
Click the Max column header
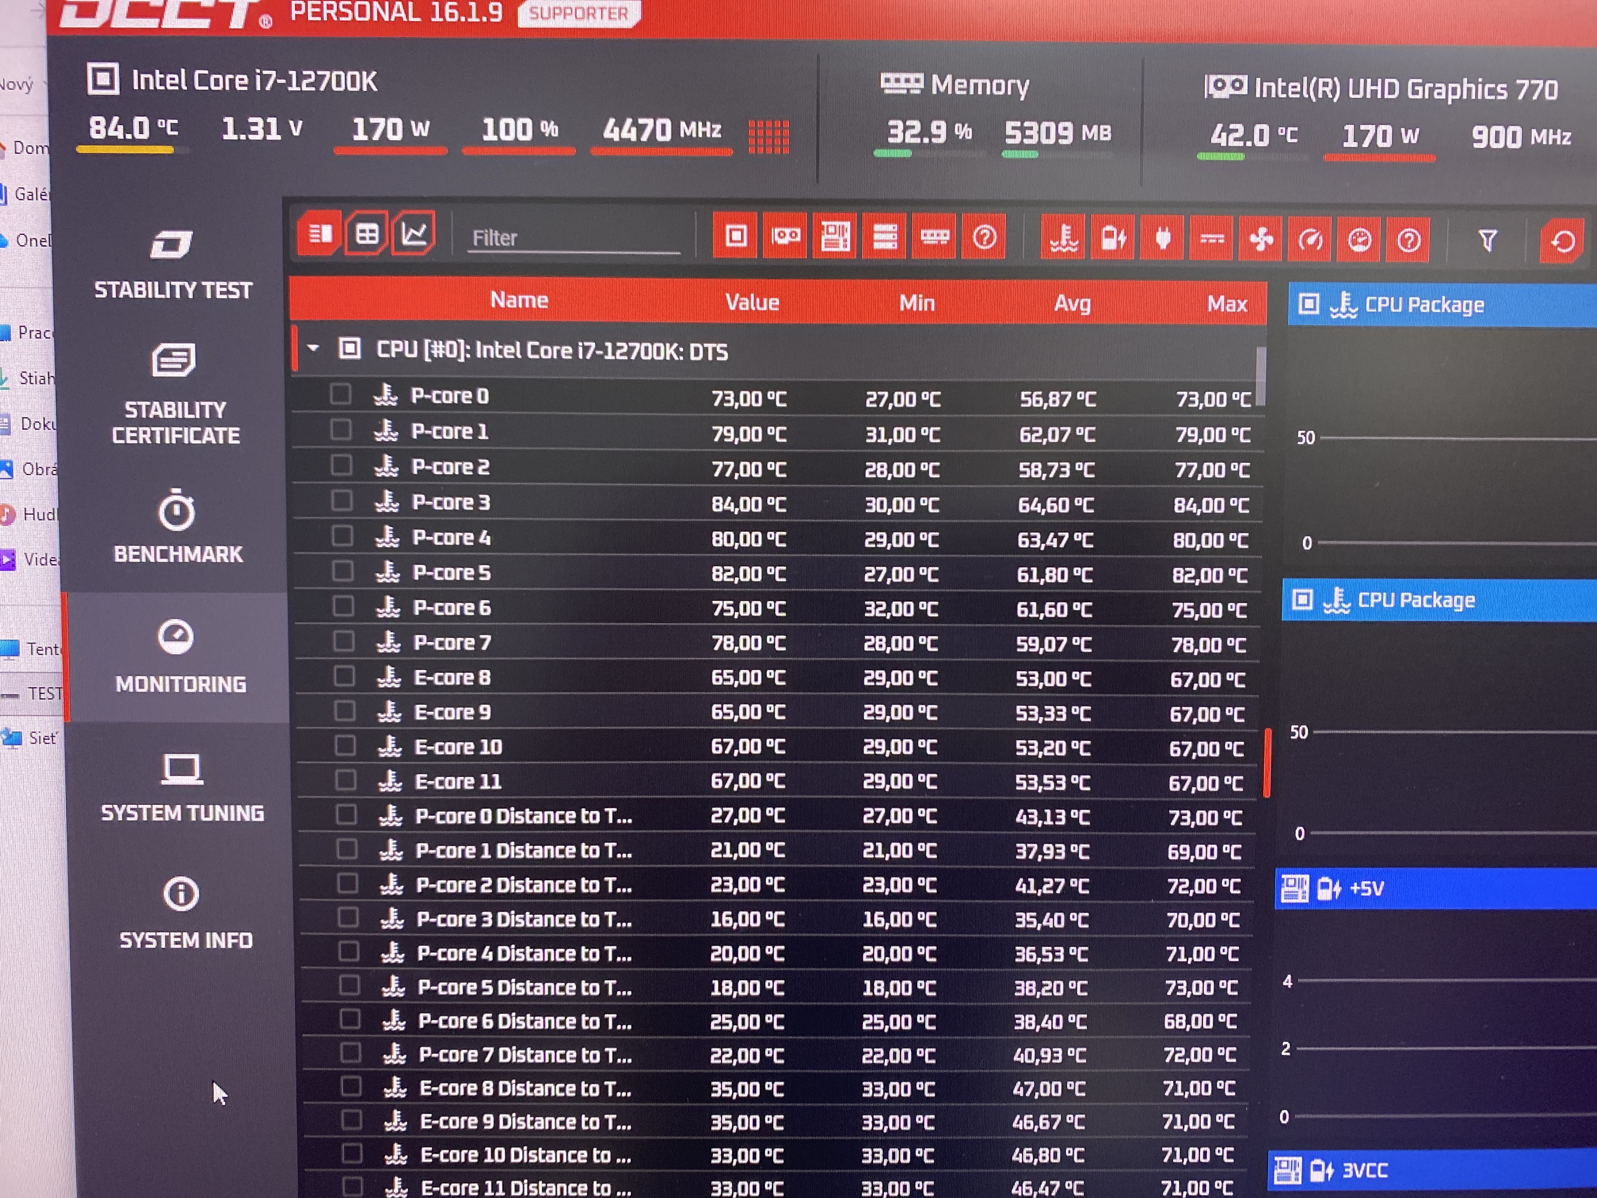(1227, 304)
